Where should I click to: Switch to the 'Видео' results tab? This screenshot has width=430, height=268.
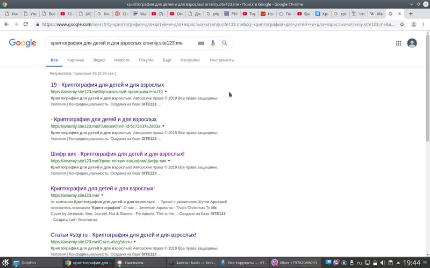pyautogui.click(x=99, y=60)
